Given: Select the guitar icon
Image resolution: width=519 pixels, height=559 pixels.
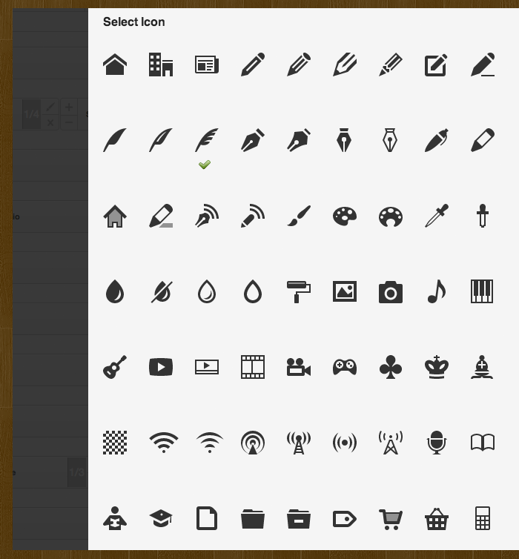Looking at the screenshot, I should (x=115, y=367).
